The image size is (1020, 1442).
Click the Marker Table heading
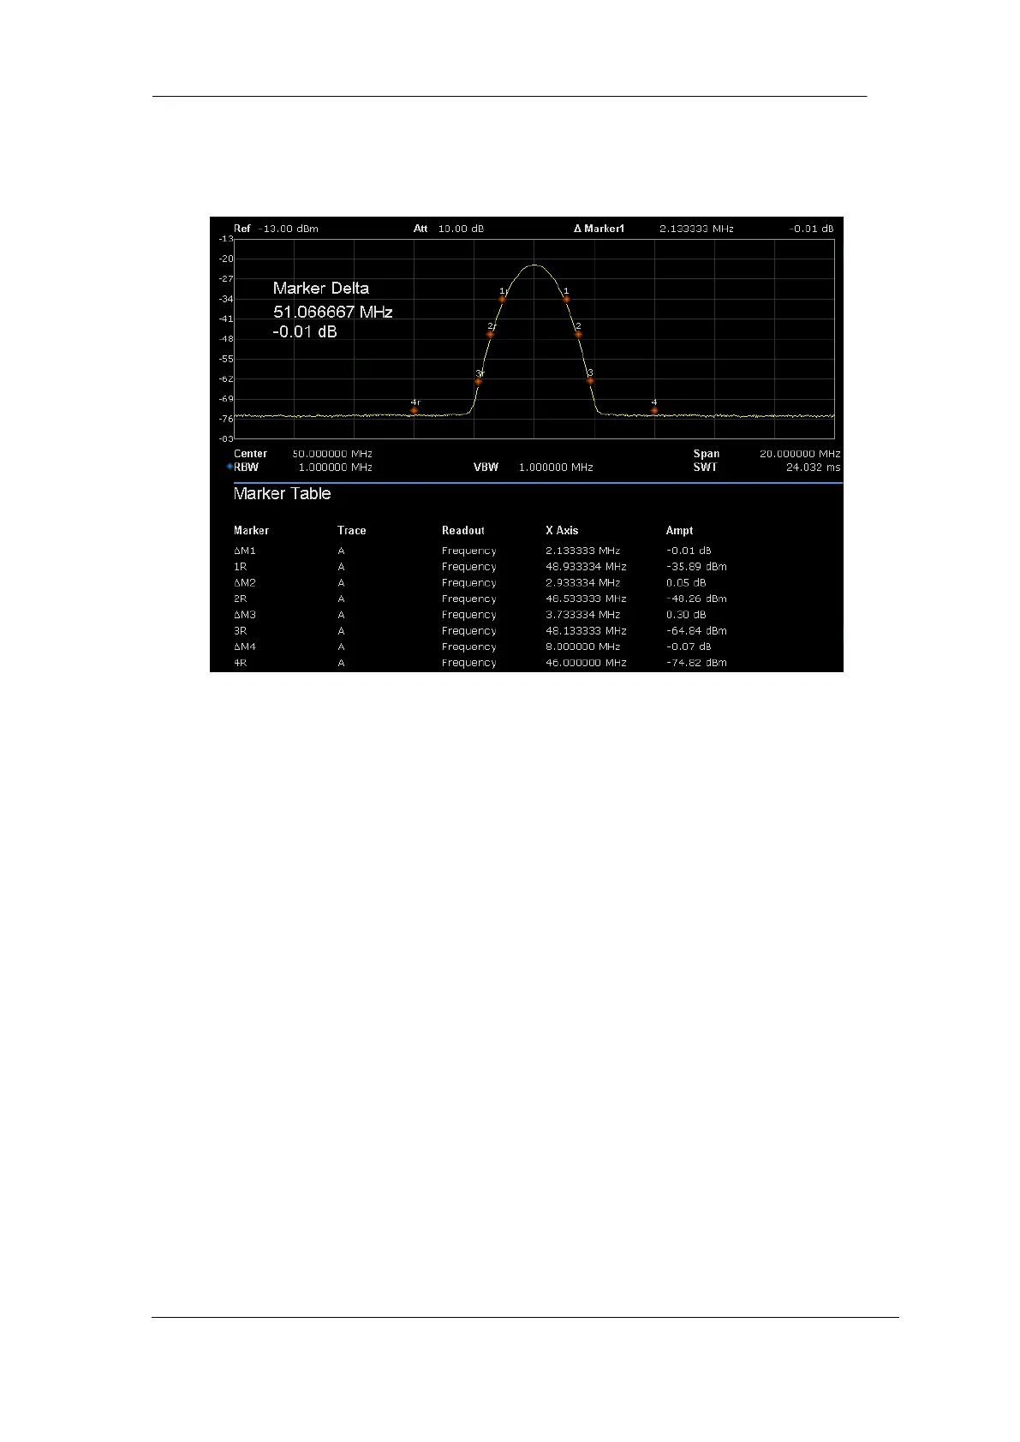(282, 494)
